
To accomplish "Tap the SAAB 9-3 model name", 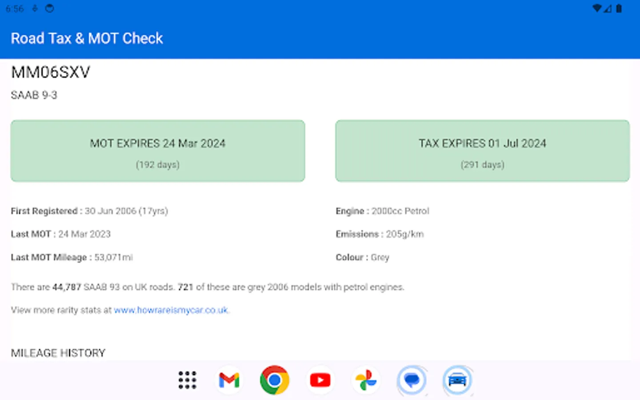I will 34,95.
